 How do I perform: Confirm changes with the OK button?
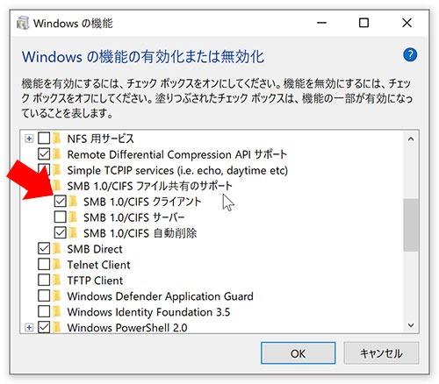[x=298, y=353]
